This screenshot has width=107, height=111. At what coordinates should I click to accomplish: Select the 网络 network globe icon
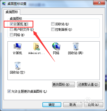[x=56, y=46]
